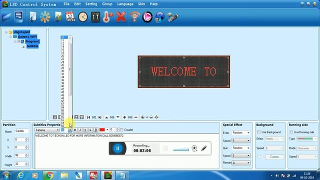
Task: Click the USB flash drive export icon
Action: 172,17
